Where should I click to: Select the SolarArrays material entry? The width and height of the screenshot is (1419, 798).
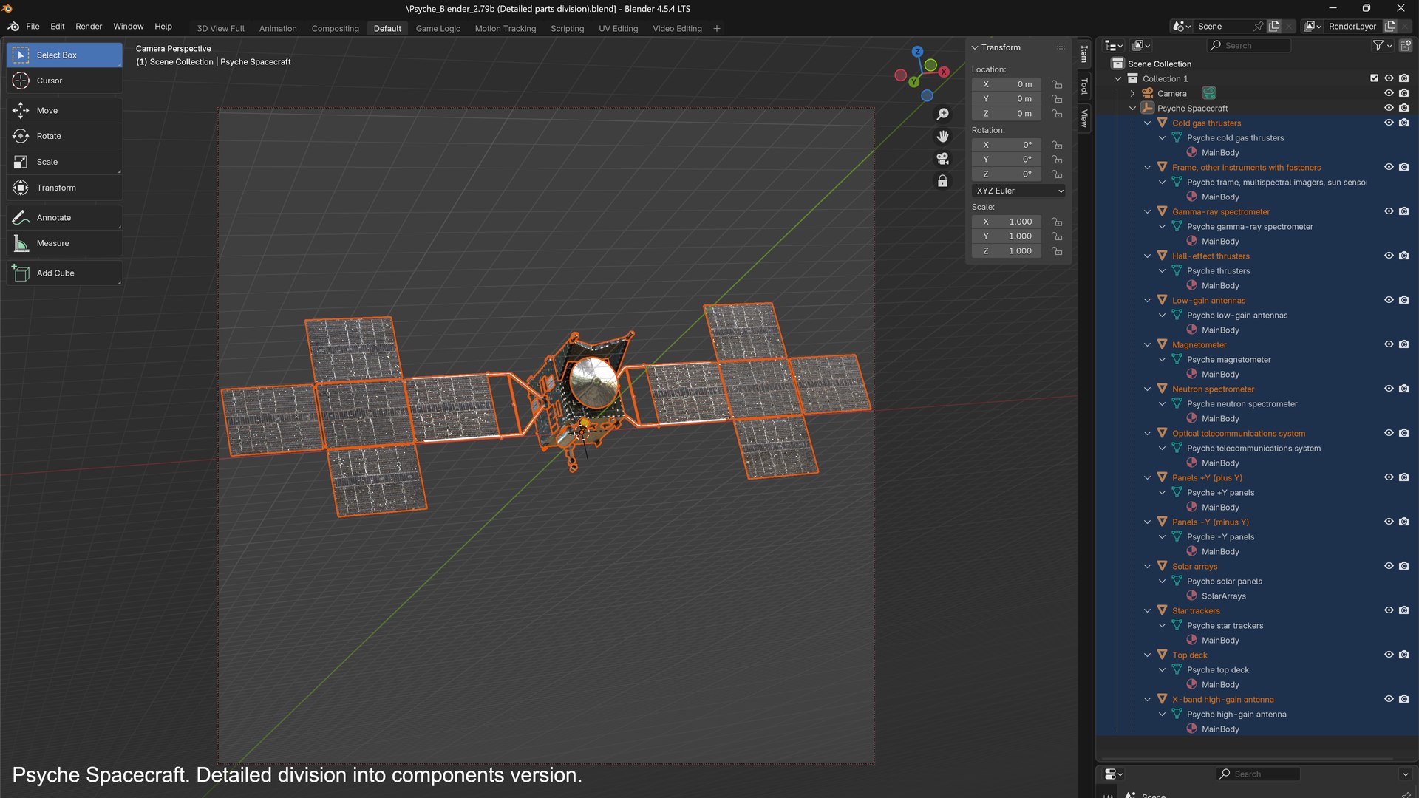tap(1223, 596)
